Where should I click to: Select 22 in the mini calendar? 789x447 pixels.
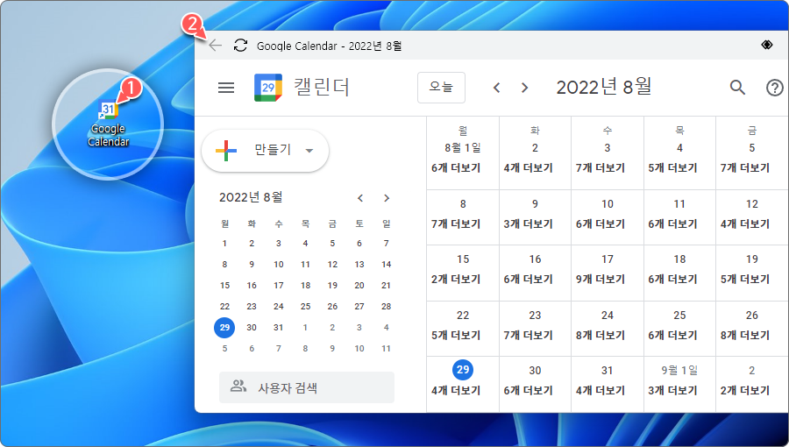[x=224, y=306]
